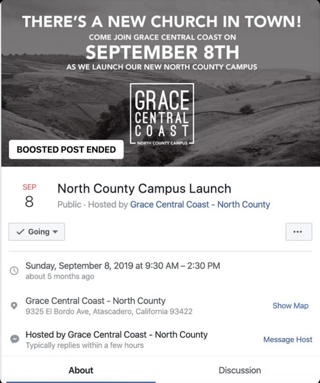Click the clock icon beside the event time
320x383 pixels.
pos(14,271)
